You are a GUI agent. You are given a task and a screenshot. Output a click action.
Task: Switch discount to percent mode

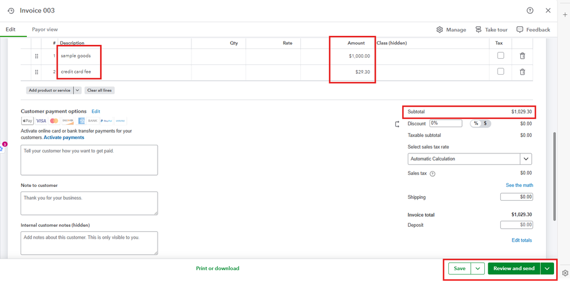tap(476, 123)
